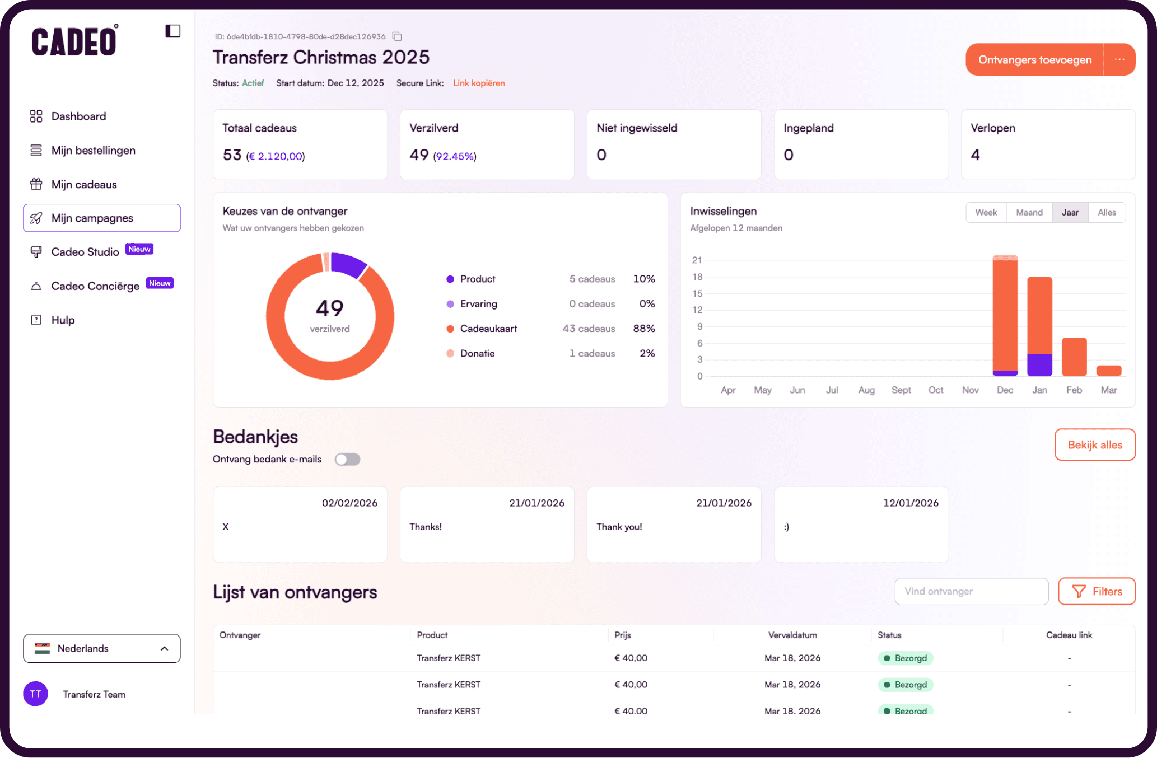Open Cadeo Conciërge in the sidebar
The height and width of the screenshot is (758, 1157).
coord(95,286)
